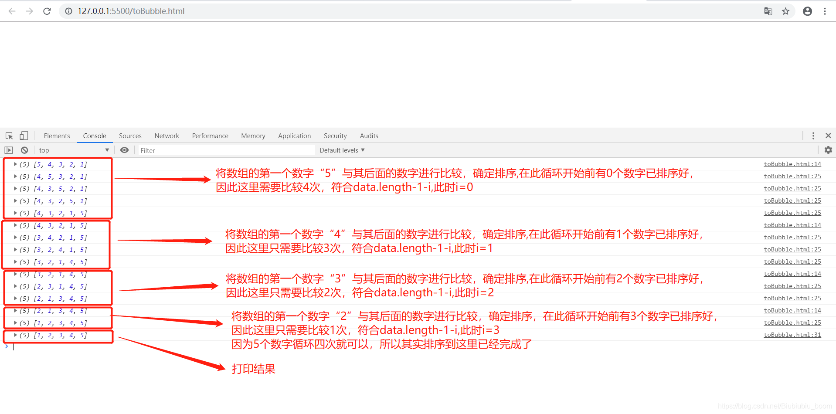Clear the console output
The image size is (836, 414).
[24, 150]
